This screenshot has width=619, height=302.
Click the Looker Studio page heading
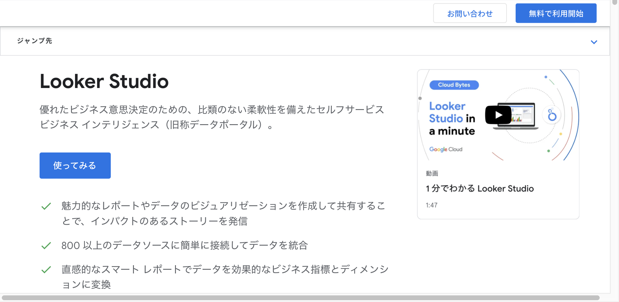click(104, 81)
